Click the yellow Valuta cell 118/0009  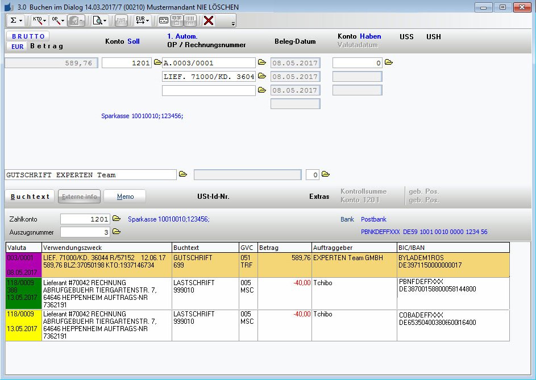point(23,325)
